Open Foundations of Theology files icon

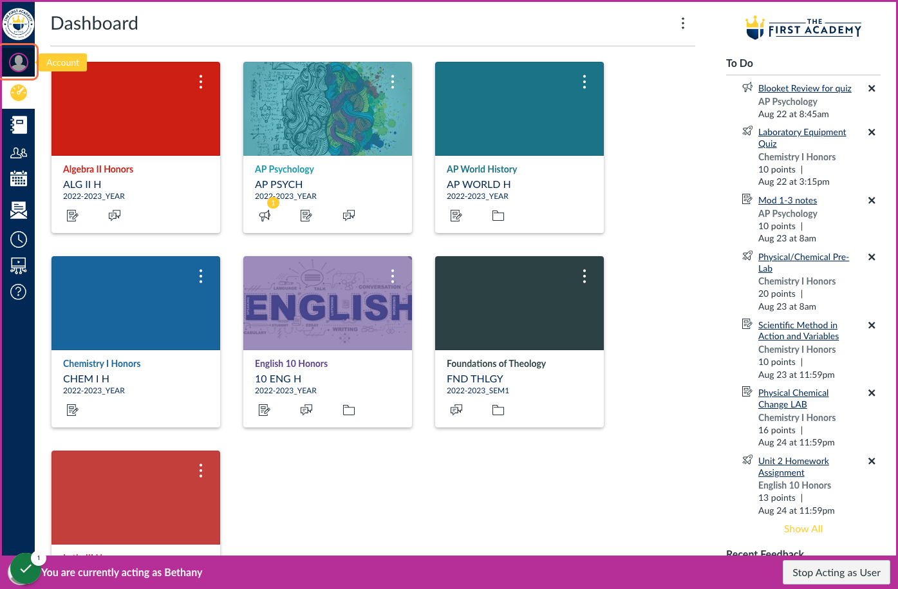coord(498,410)
